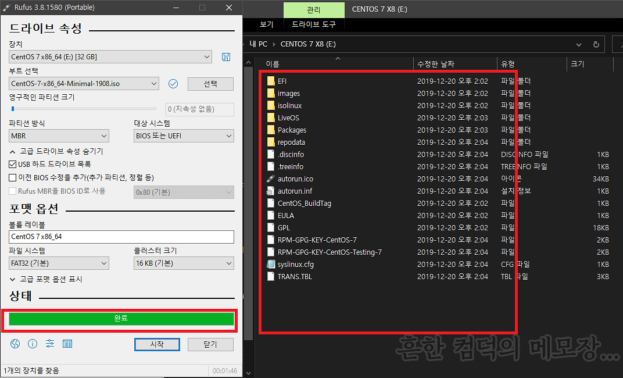
Task: Open the 클러스터 크기 dropdown
Action: coord(184,263)
